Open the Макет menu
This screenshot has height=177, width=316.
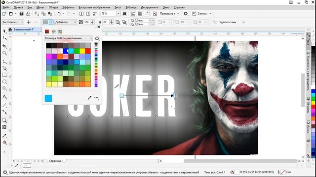point(40,7)
